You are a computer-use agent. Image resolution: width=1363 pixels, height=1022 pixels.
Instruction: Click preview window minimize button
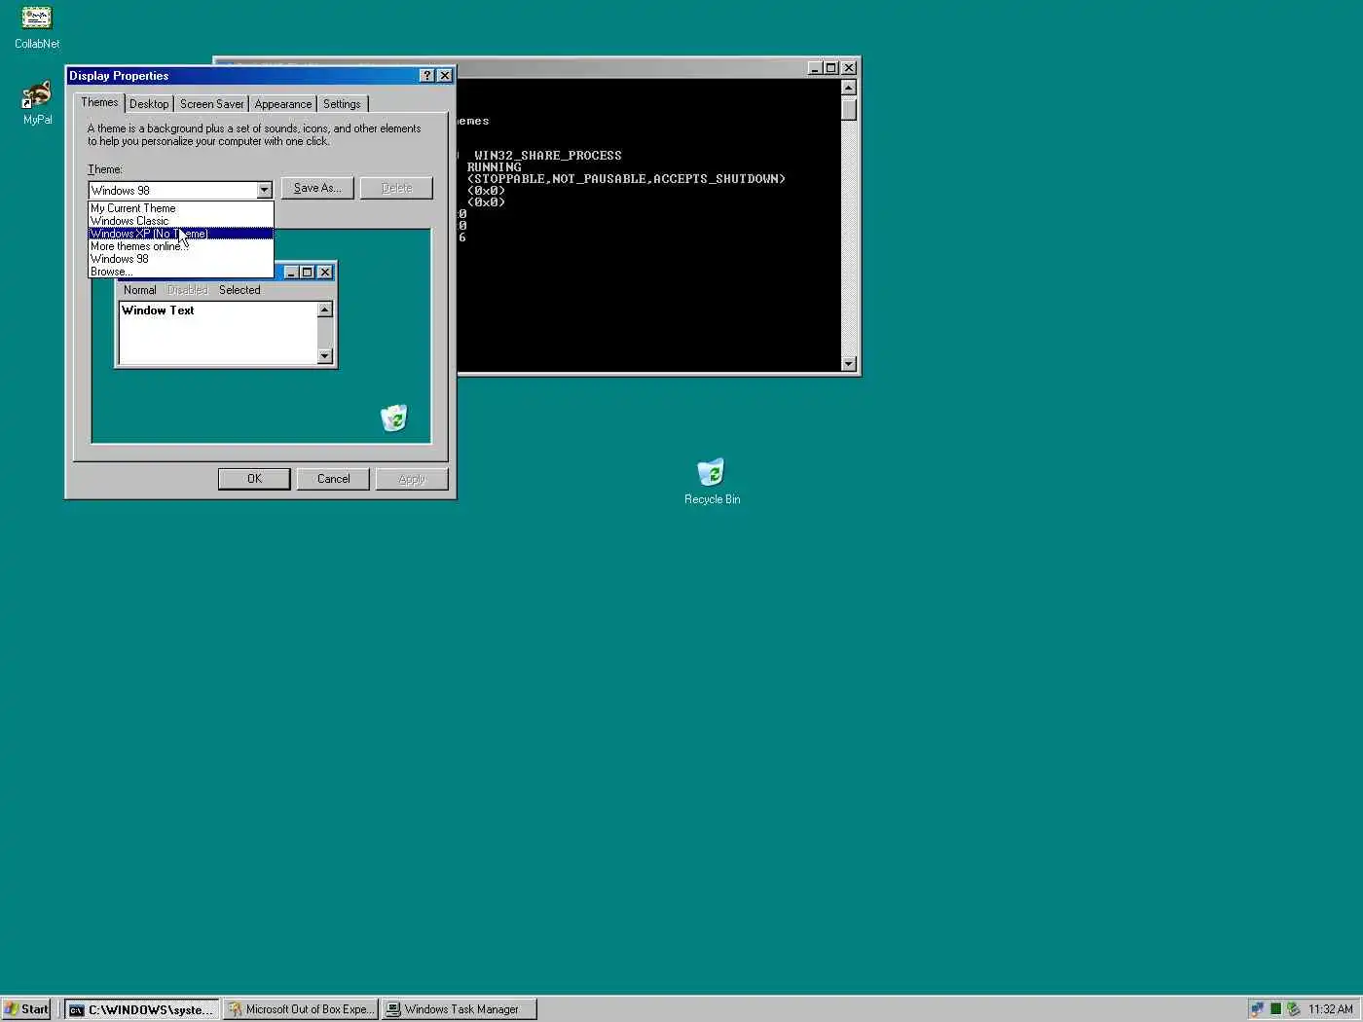(291, 273)
